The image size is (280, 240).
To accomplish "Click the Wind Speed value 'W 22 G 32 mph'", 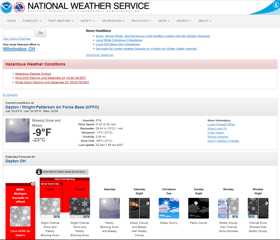I will [x=106, y=124].
